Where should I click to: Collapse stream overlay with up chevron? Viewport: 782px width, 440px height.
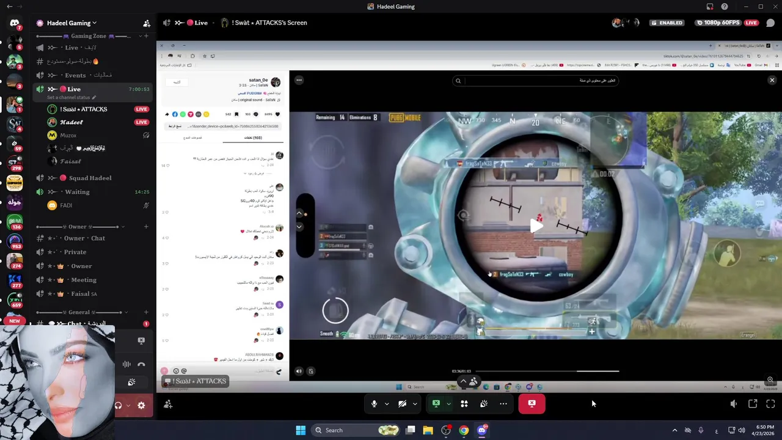click(x=463, y=381)
